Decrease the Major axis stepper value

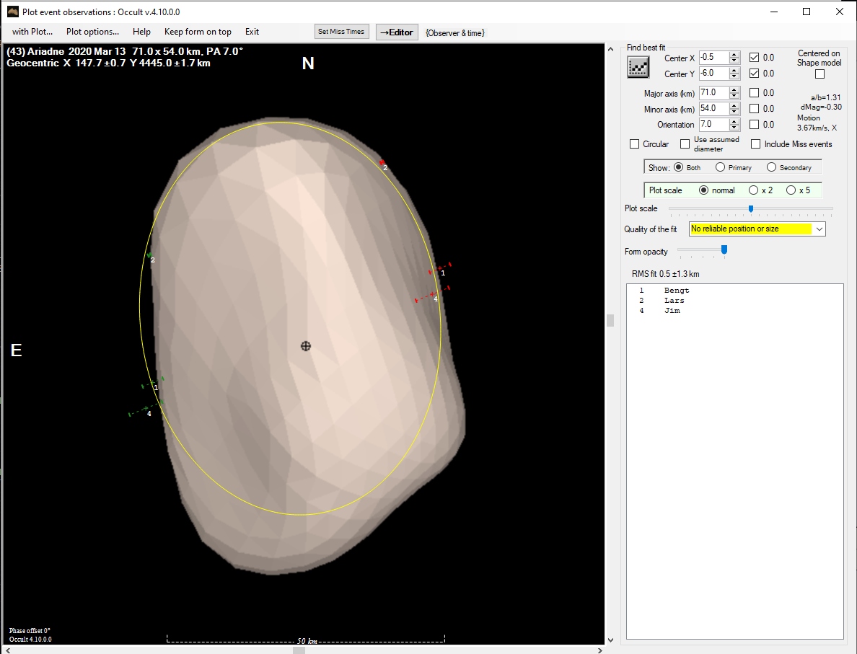pos(734,96)
